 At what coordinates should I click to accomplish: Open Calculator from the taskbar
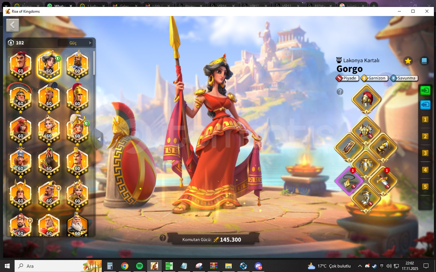pos(110,266)
